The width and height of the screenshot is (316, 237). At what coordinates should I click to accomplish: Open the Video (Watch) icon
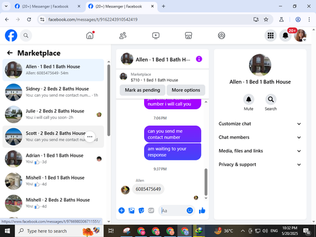tap(155, 35)
